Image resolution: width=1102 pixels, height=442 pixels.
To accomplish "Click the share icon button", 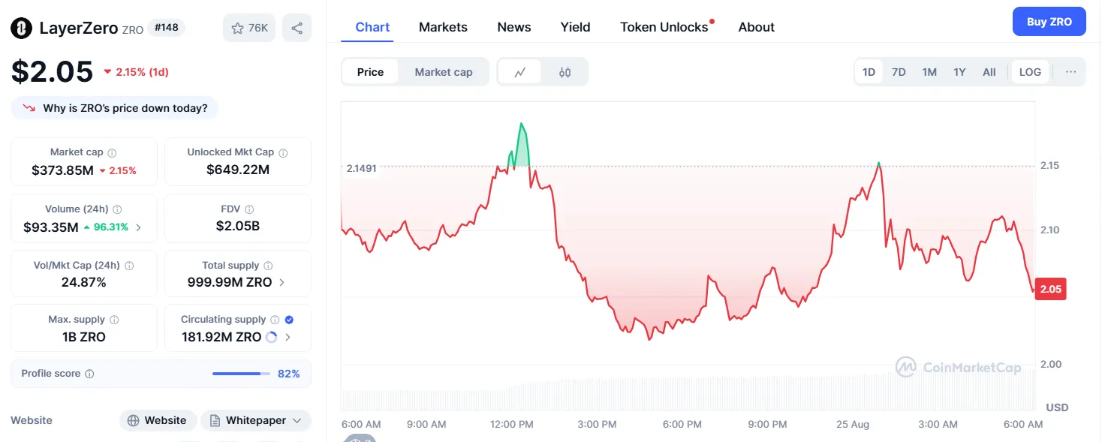I will [x=297, y=29].
